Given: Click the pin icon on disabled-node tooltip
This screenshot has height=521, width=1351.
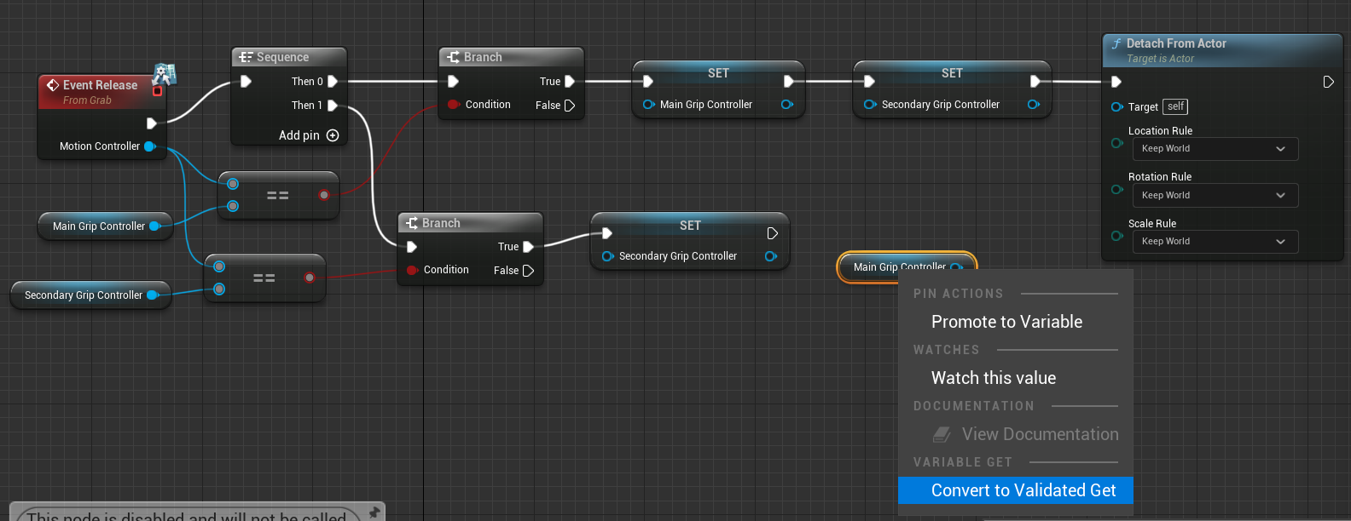Looking at the screenshot, I should pyautogui.click(x=374, y=512).
